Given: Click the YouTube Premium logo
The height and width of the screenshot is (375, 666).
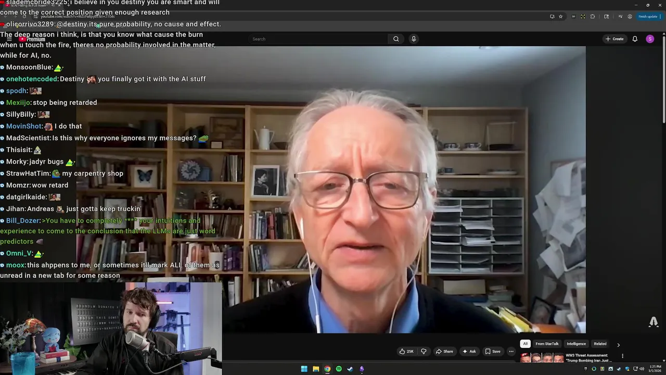Looking at the screenshot, I should [32, 39].
